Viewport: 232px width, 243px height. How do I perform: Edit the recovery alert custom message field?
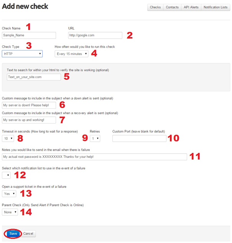(29, 120)
